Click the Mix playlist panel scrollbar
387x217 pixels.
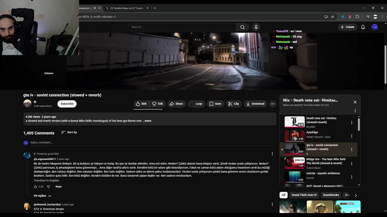pos(359,124)
